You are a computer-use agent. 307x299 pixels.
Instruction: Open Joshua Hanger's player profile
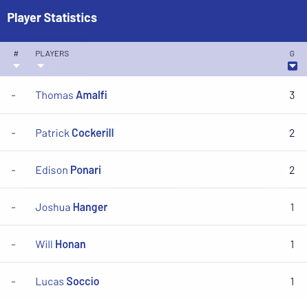click(72, 208)
